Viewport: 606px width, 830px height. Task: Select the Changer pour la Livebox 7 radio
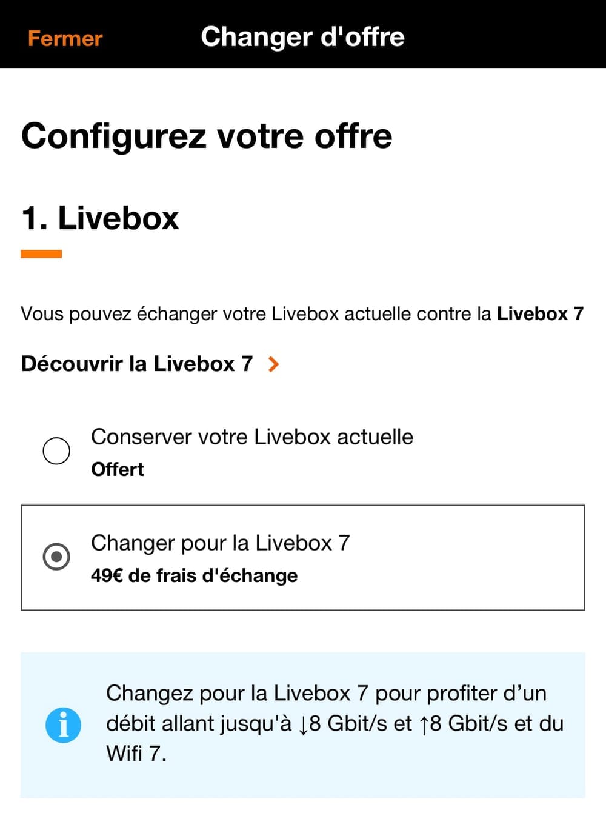tap(56, 557)
